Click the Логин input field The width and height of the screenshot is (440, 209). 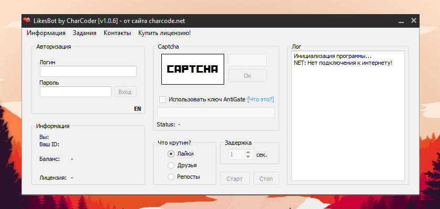tap(88, 72)
